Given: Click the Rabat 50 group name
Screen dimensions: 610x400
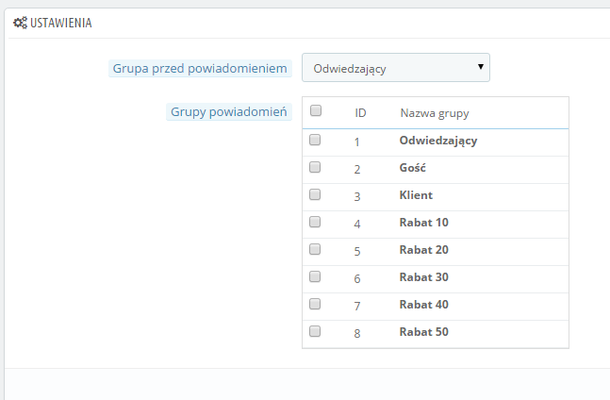Looking at the screenshot, I should coord(423,332).
